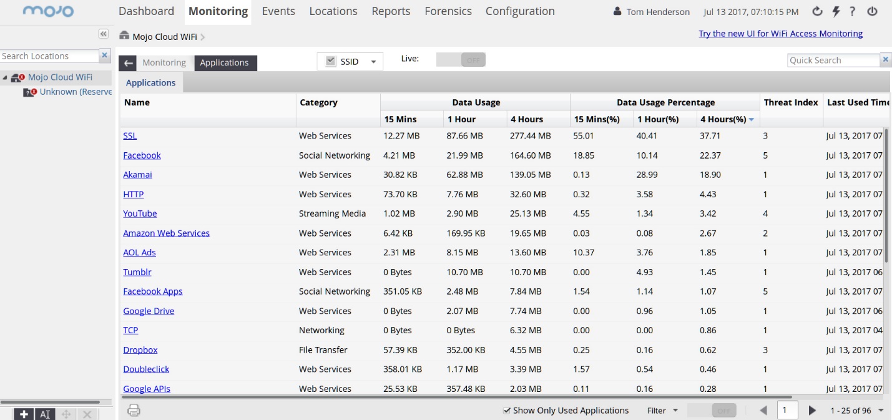Open help via question mark icon
Viewport: 892px width, 420px height.
(853, 12)
